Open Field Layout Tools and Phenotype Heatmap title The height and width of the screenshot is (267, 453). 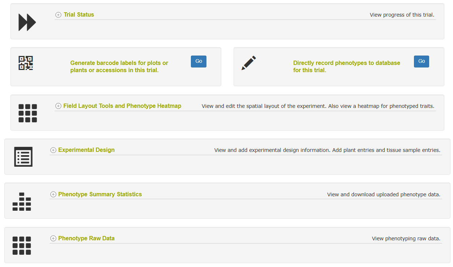pos(122,106)
